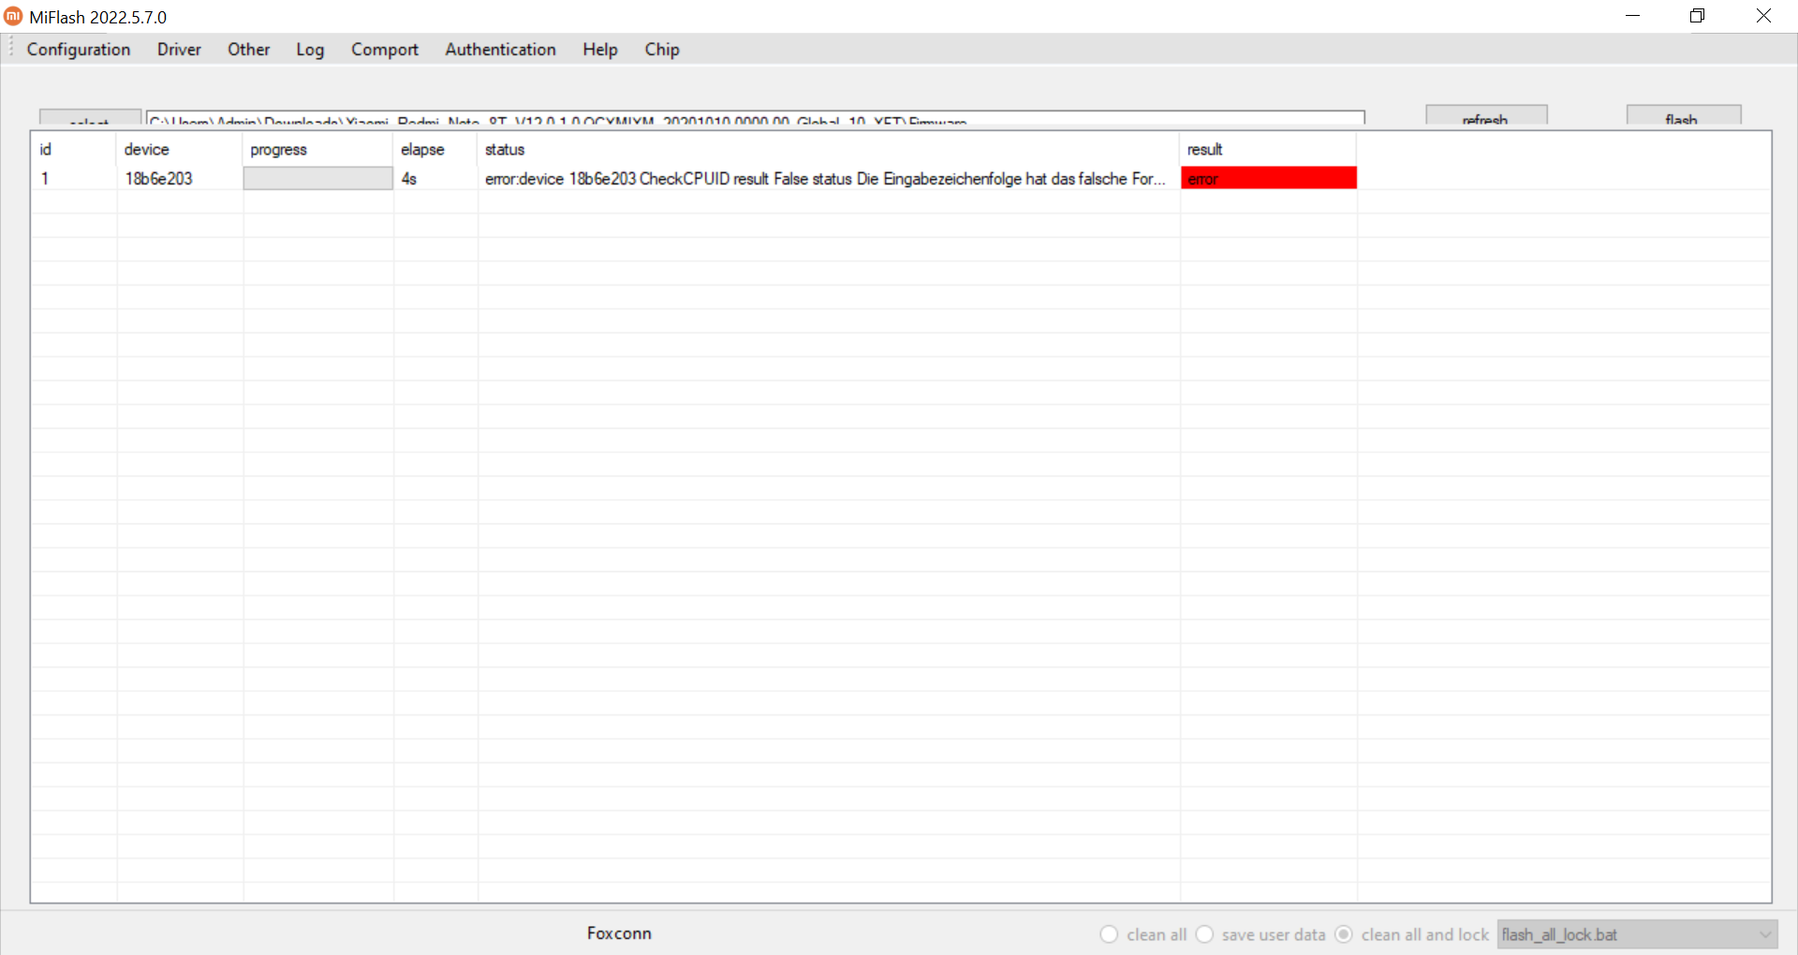
Task: Open the Chip menu
Action: (x=662, y=50)
